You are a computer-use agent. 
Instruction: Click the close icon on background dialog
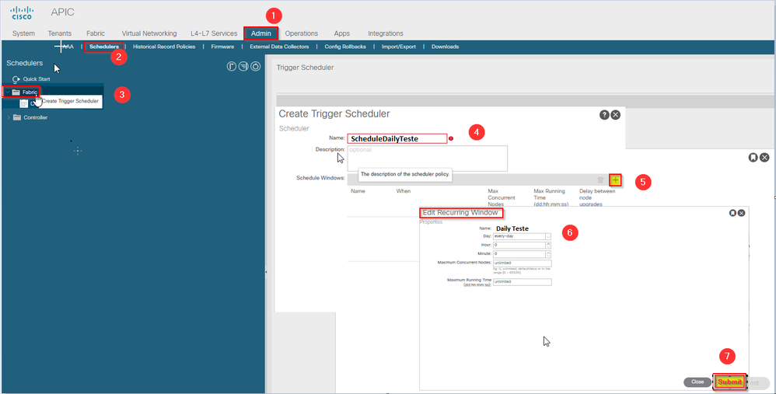(x=764, y=158)
